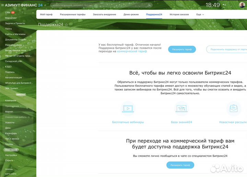The image size is (247, 177).
Task: Open Бесплатные вебинары link
Action: 128,122
